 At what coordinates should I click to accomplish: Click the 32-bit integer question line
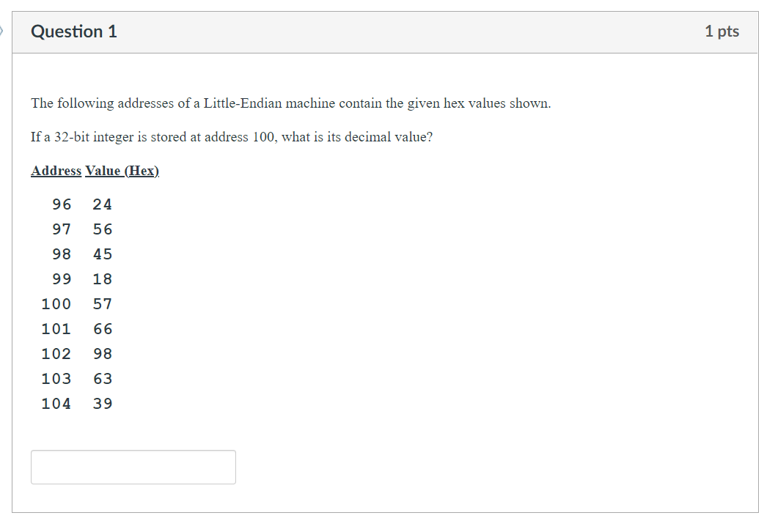231,136
